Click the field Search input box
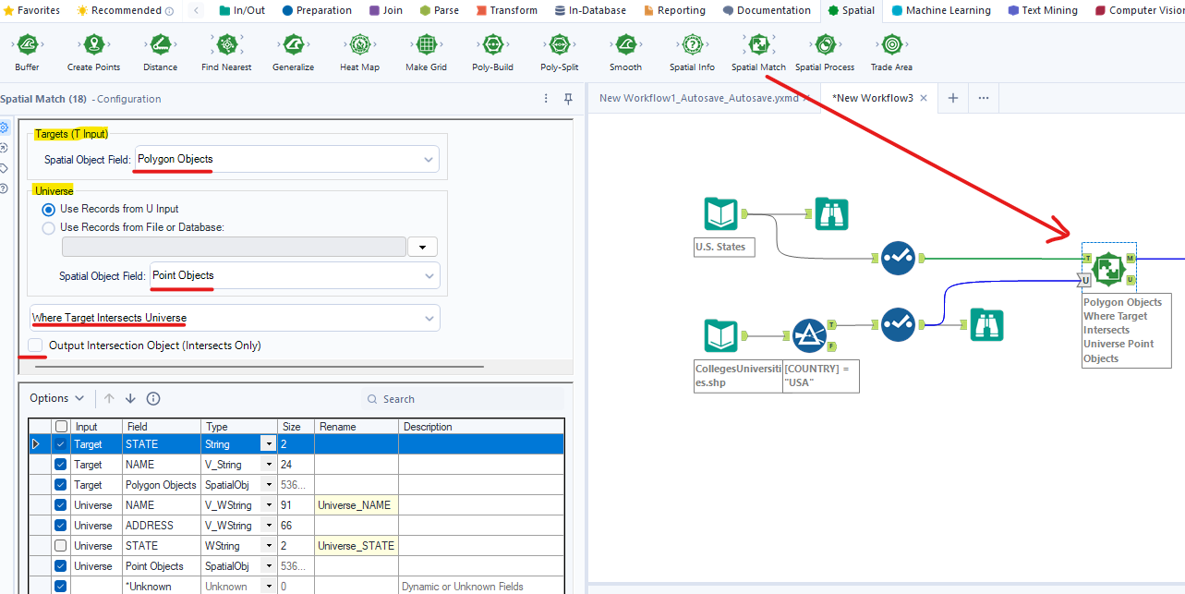This screenshot has width=1185, height=594. (462, 399)
